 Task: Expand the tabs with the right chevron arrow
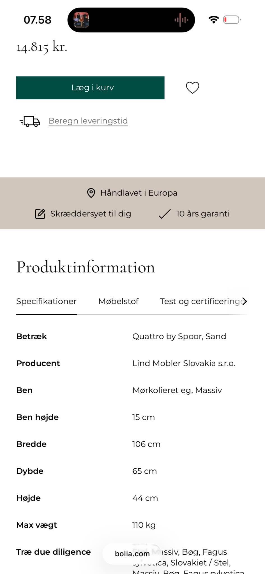tap(245, 302)
